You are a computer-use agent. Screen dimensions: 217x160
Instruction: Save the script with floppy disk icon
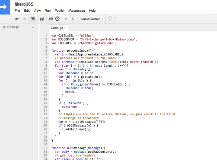click(42, 19)
